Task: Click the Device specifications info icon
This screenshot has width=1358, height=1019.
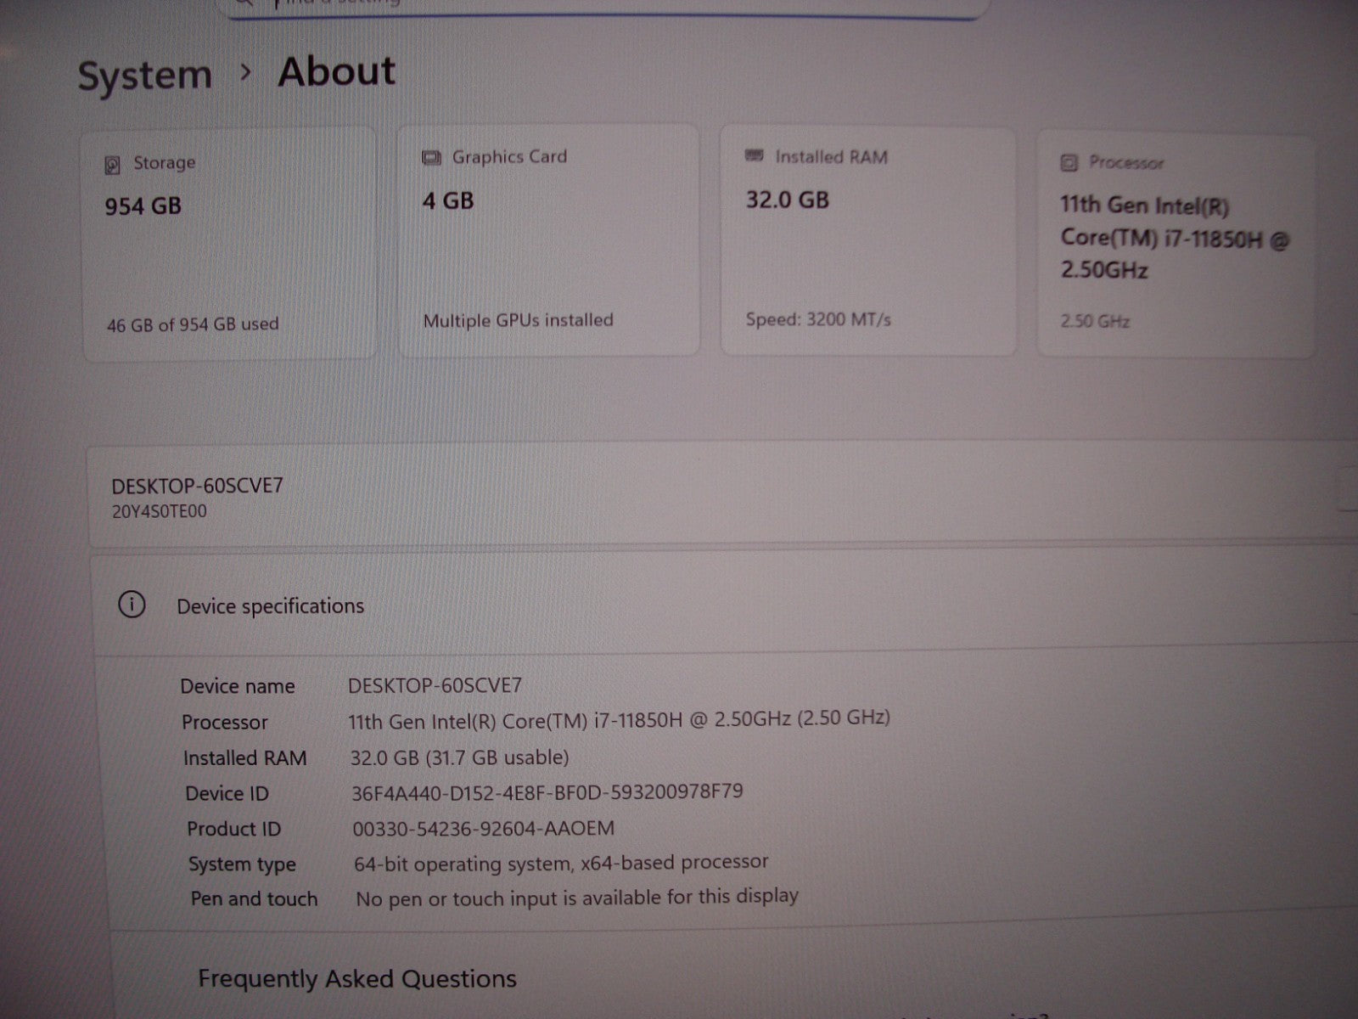Action: coord(132,605)
